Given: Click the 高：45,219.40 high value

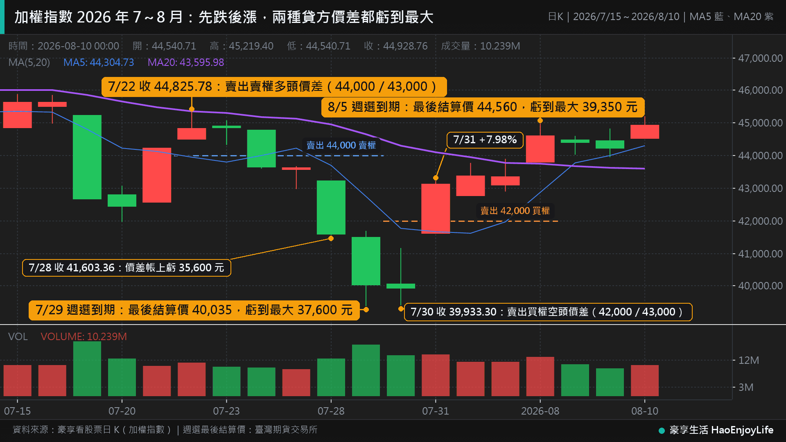Looking at the screenshot, I should click(x=242, y=46).
